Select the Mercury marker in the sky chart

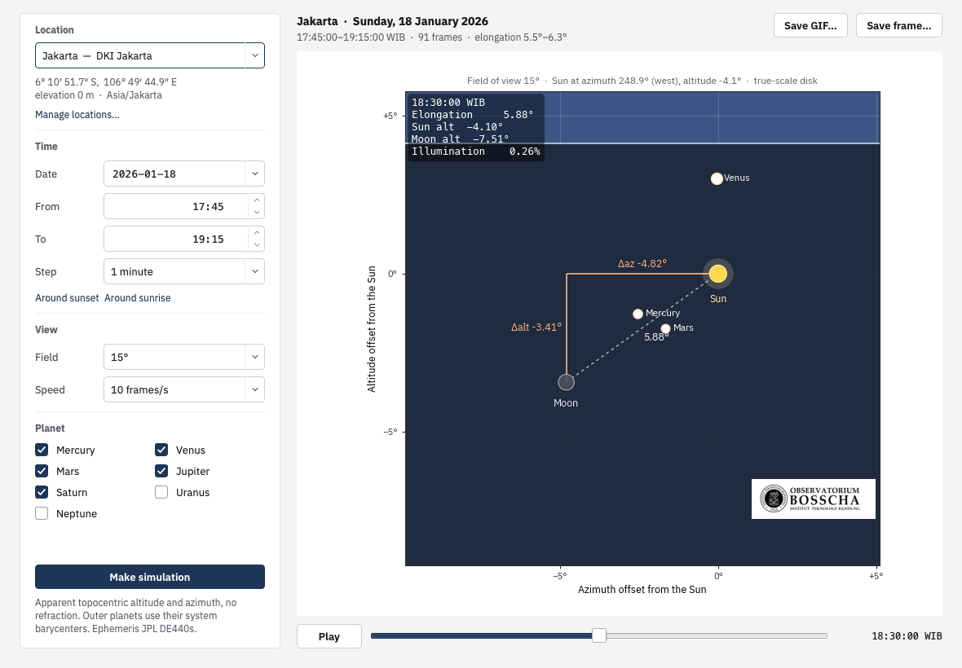click(x=638, y=314)
